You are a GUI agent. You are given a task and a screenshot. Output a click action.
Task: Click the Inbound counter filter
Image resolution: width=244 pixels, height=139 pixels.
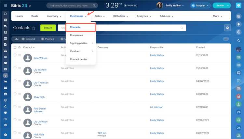28,39
